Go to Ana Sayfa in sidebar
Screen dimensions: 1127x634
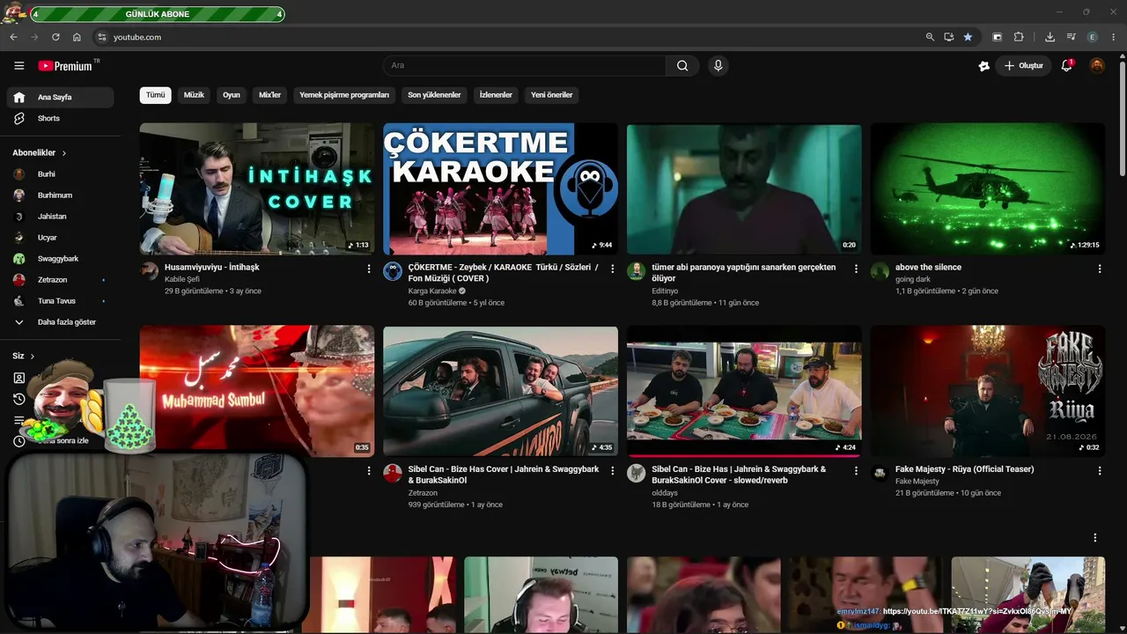click(x=60, y=97)
